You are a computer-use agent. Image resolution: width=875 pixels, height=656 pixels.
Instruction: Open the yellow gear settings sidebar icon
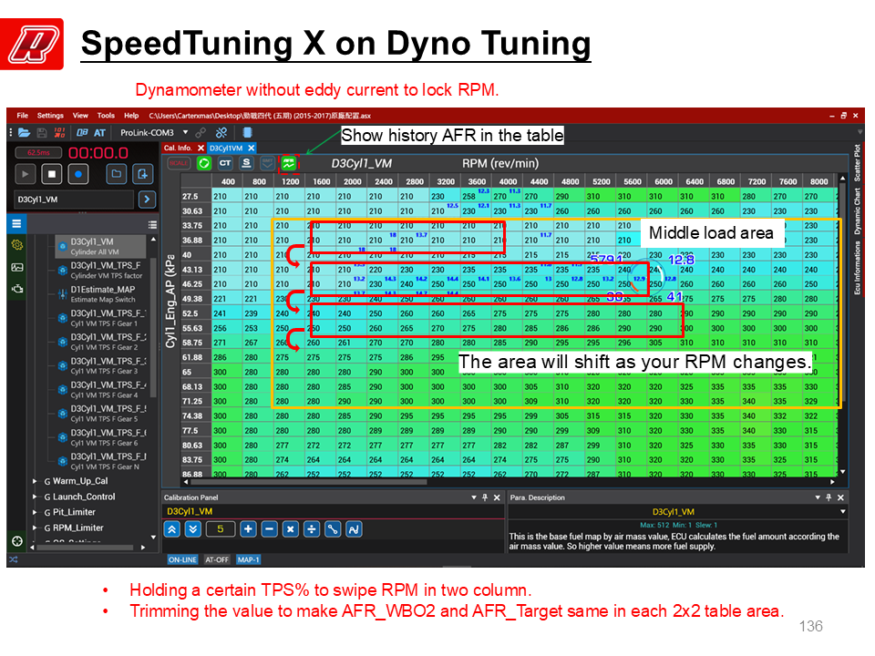[17, 245]
